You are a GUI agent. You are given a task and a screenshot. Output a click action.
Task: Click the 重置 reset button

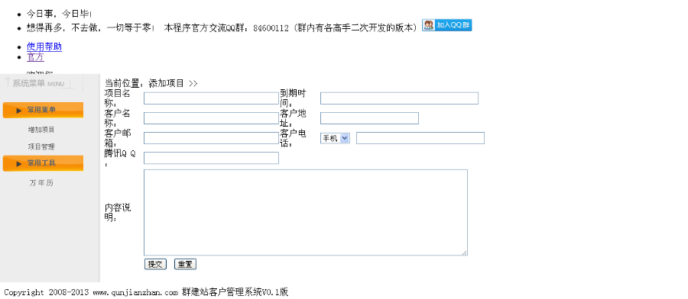tap(185, 264)
